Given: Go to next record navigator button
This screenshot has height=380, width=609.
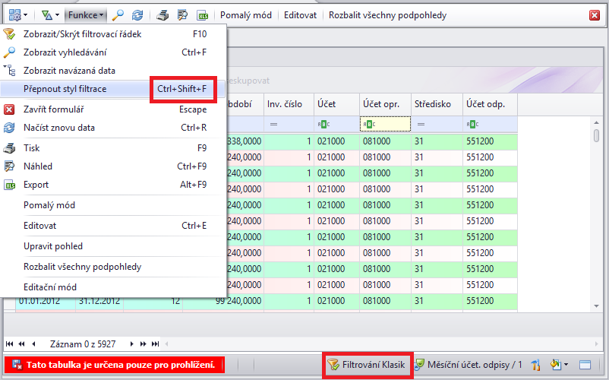Looking at the screenshot, I should 131,344.
